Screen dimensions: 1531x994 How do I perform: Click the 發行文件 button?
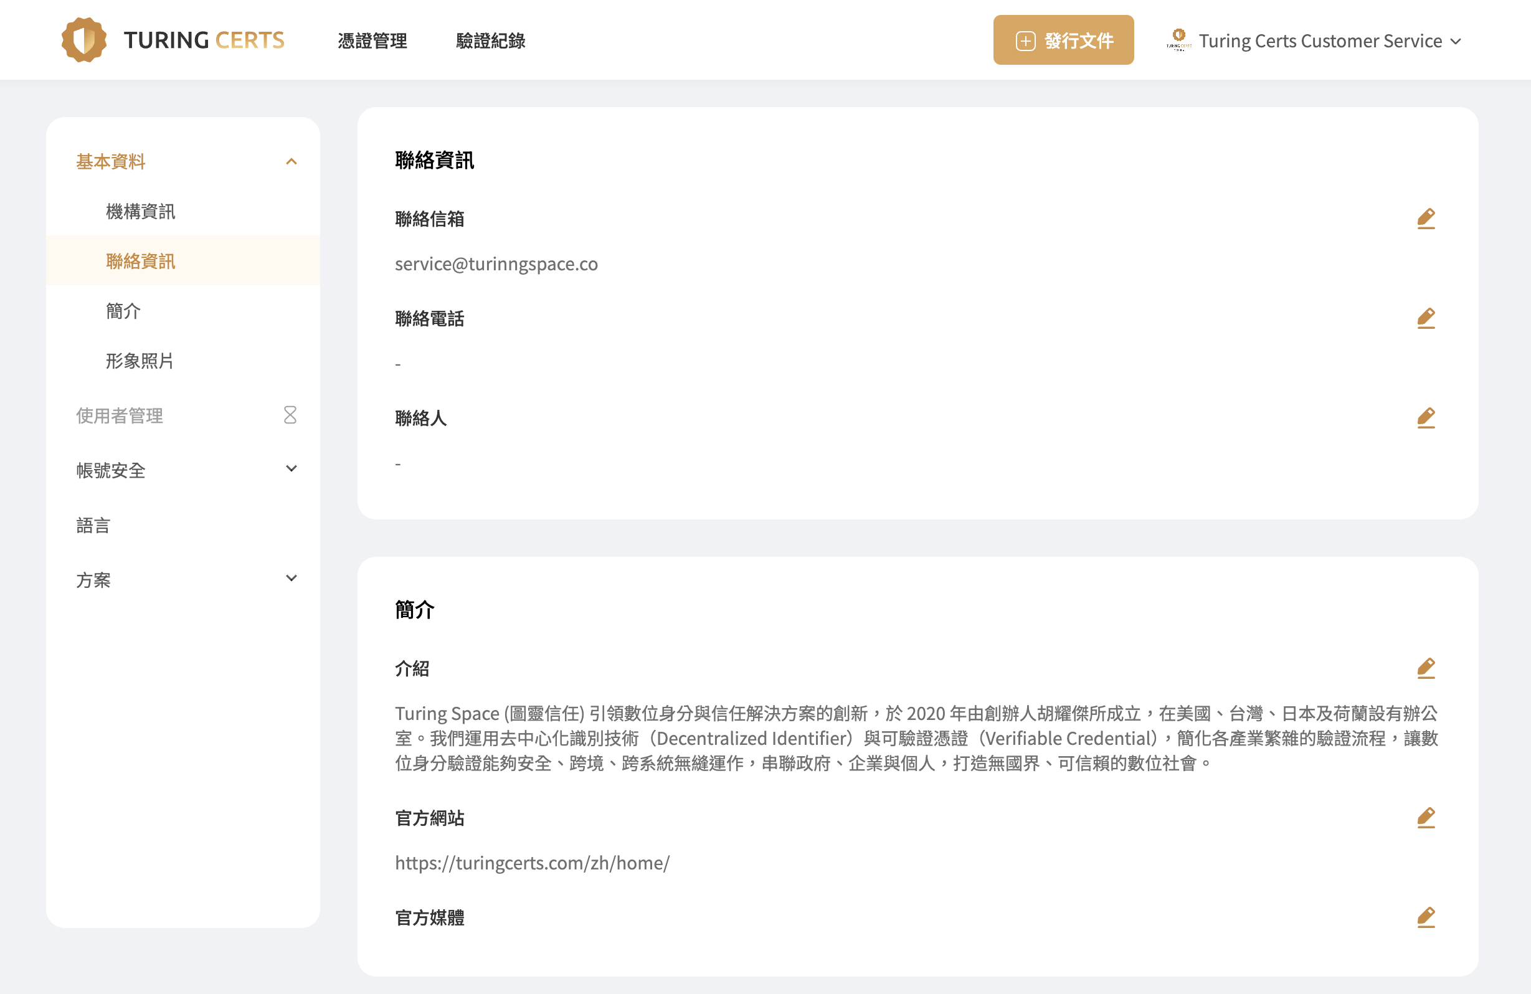point(1063,40)
